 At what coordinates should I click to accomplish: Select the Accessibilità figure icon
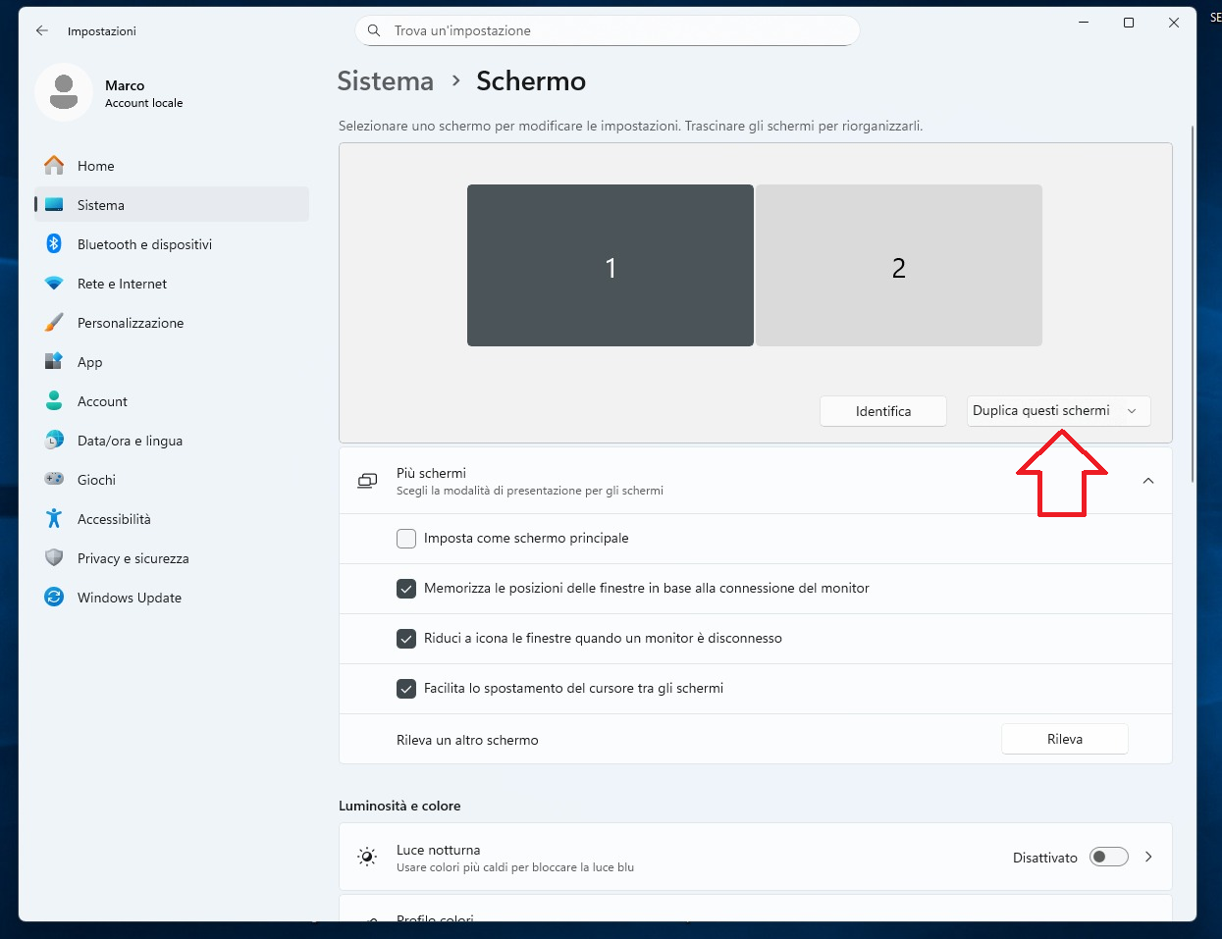coord(54,519)
